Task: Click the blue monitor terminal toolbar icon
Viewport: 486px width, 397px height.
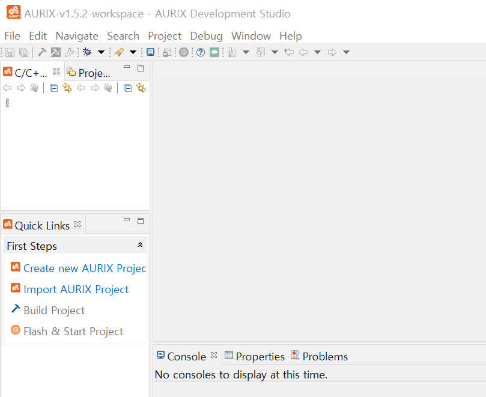Action: [150, 52]
